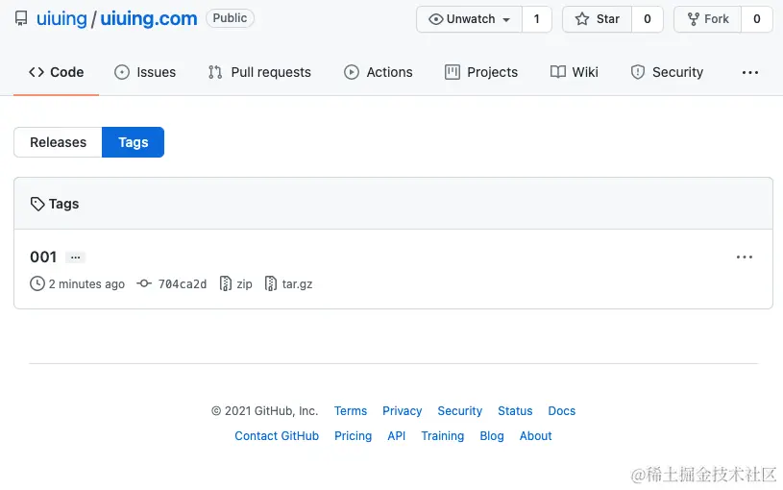Click the Contact GitHub footer link
The image size is (783, 490).
(x=277, y=436)
